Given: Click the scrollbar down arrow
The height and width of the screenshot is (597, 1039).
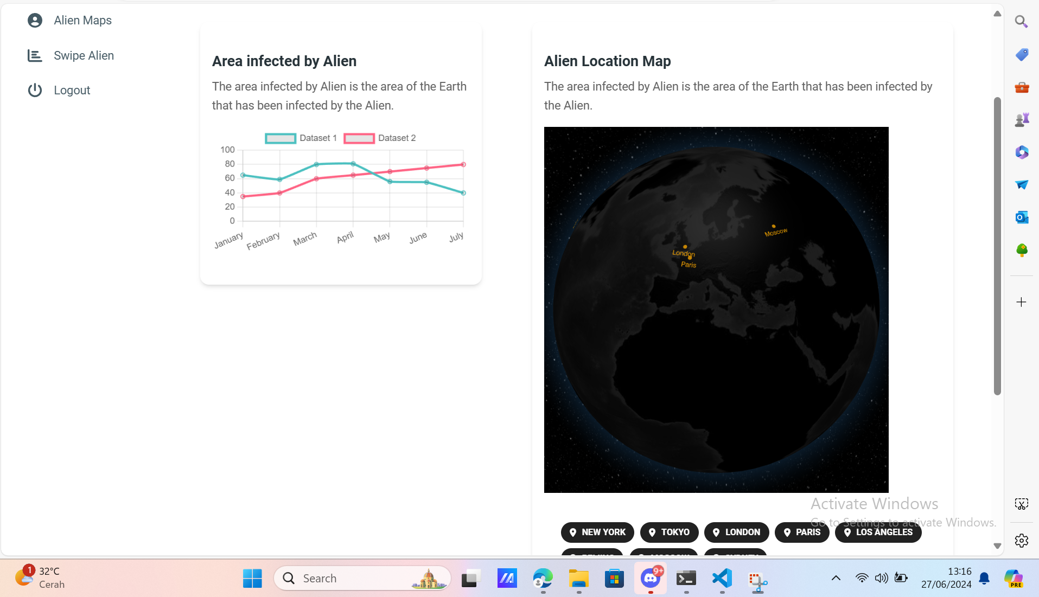Looking at the screenshot, I should click(997, 546).
